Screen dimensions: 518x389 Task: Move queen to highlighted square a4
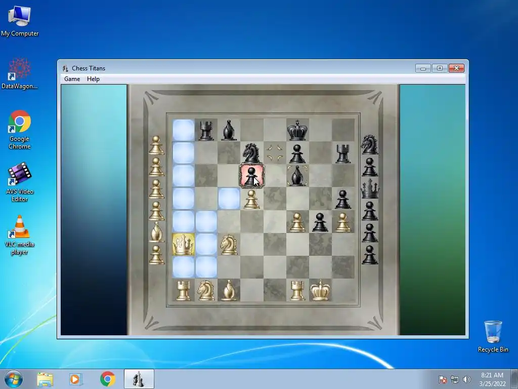coord(183,221)
